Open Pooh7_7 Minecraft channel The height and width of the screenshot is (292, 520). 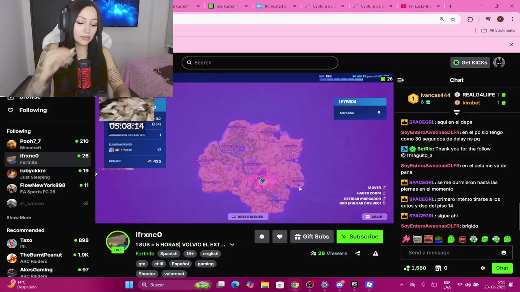pos(48,144)
